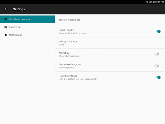Turn off the Repetition interval switch

click(158, 77)
